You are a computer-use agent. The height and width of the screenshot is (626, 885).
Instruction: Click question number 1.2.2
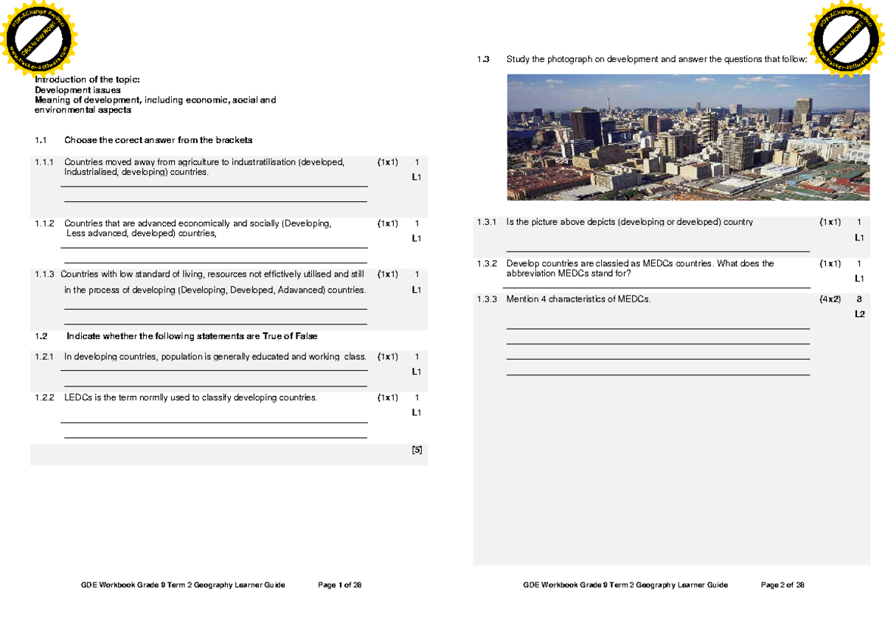44,398
